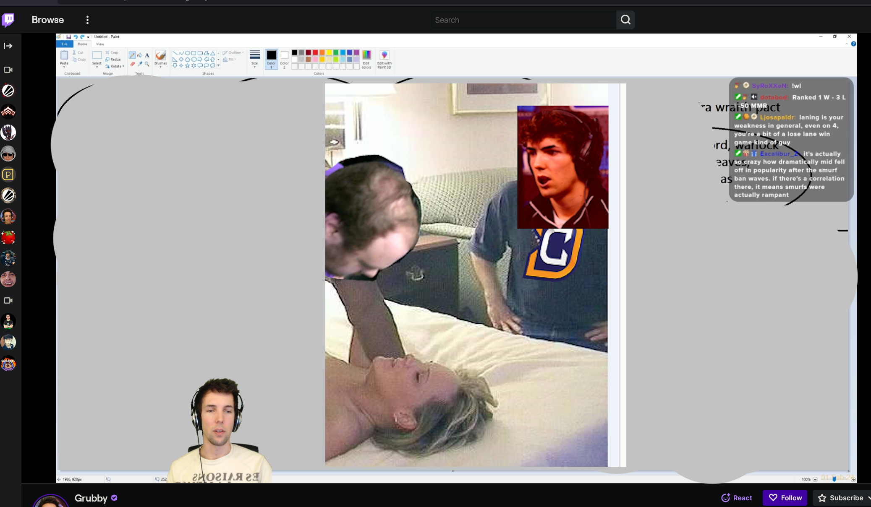
Task: Click the Browse link
Action: [x=47, y=20]
